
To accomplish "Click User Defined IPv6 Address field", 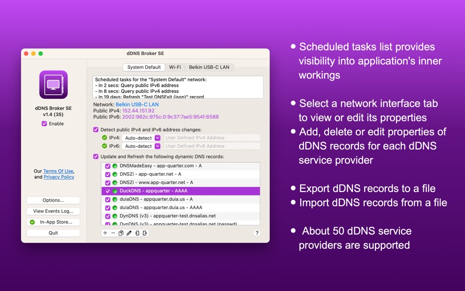I will (212, 146).
